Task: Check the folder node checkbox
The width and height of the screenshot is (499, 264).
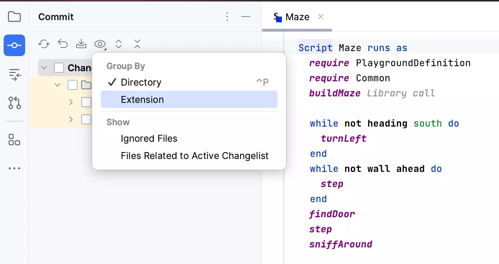Action: point(73,85)
